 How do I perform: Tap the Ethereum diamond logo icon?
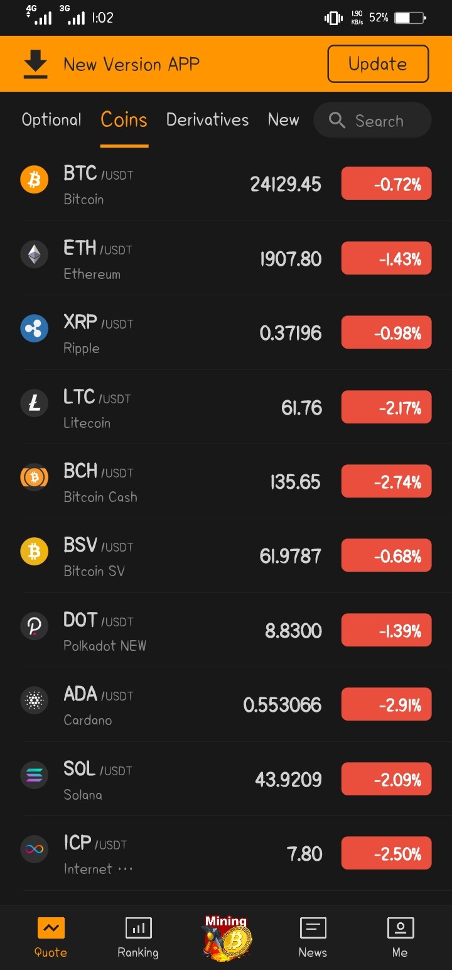pyautogui.click(x=35, y=254)
